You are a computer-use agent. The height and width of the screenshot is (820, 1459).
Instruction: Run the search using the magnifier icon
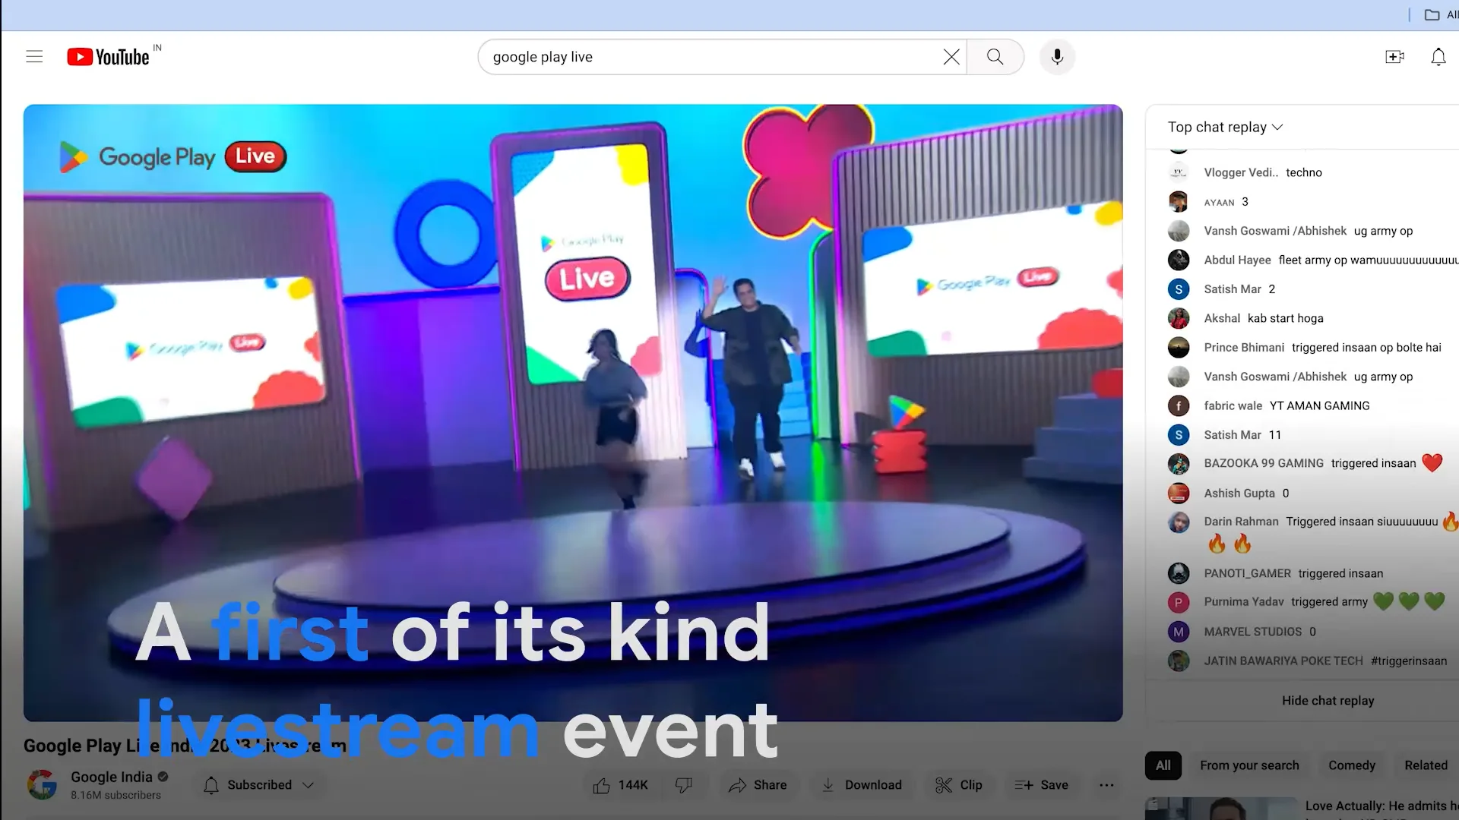coord(995,56)
